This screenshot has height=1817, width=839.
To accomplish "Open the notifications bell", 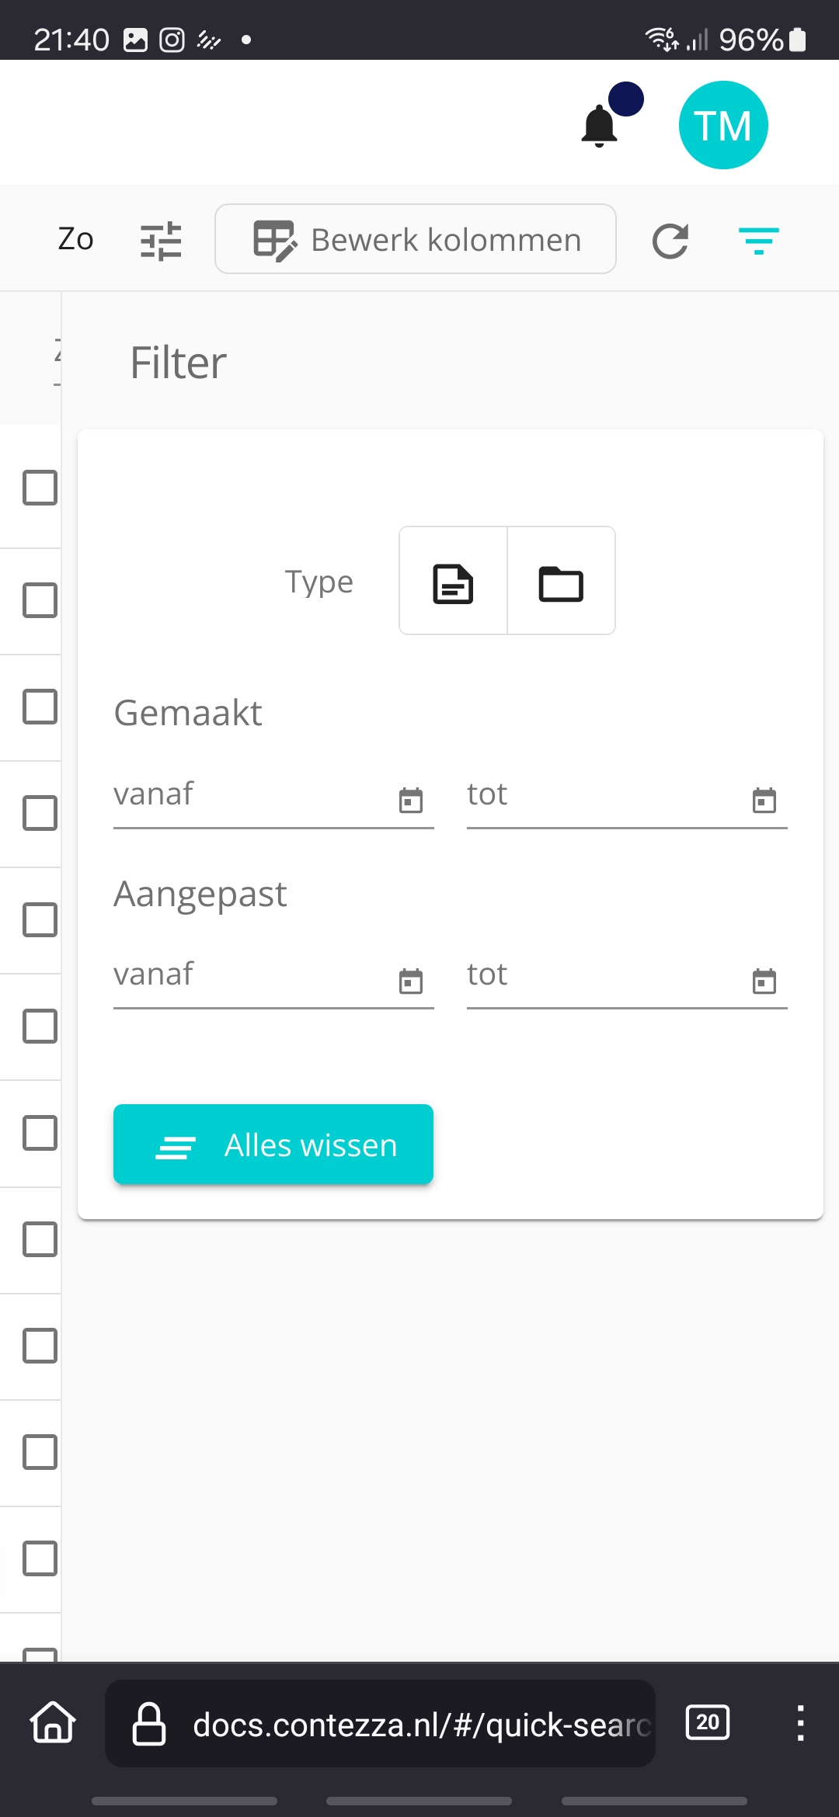I will point(600,126).
